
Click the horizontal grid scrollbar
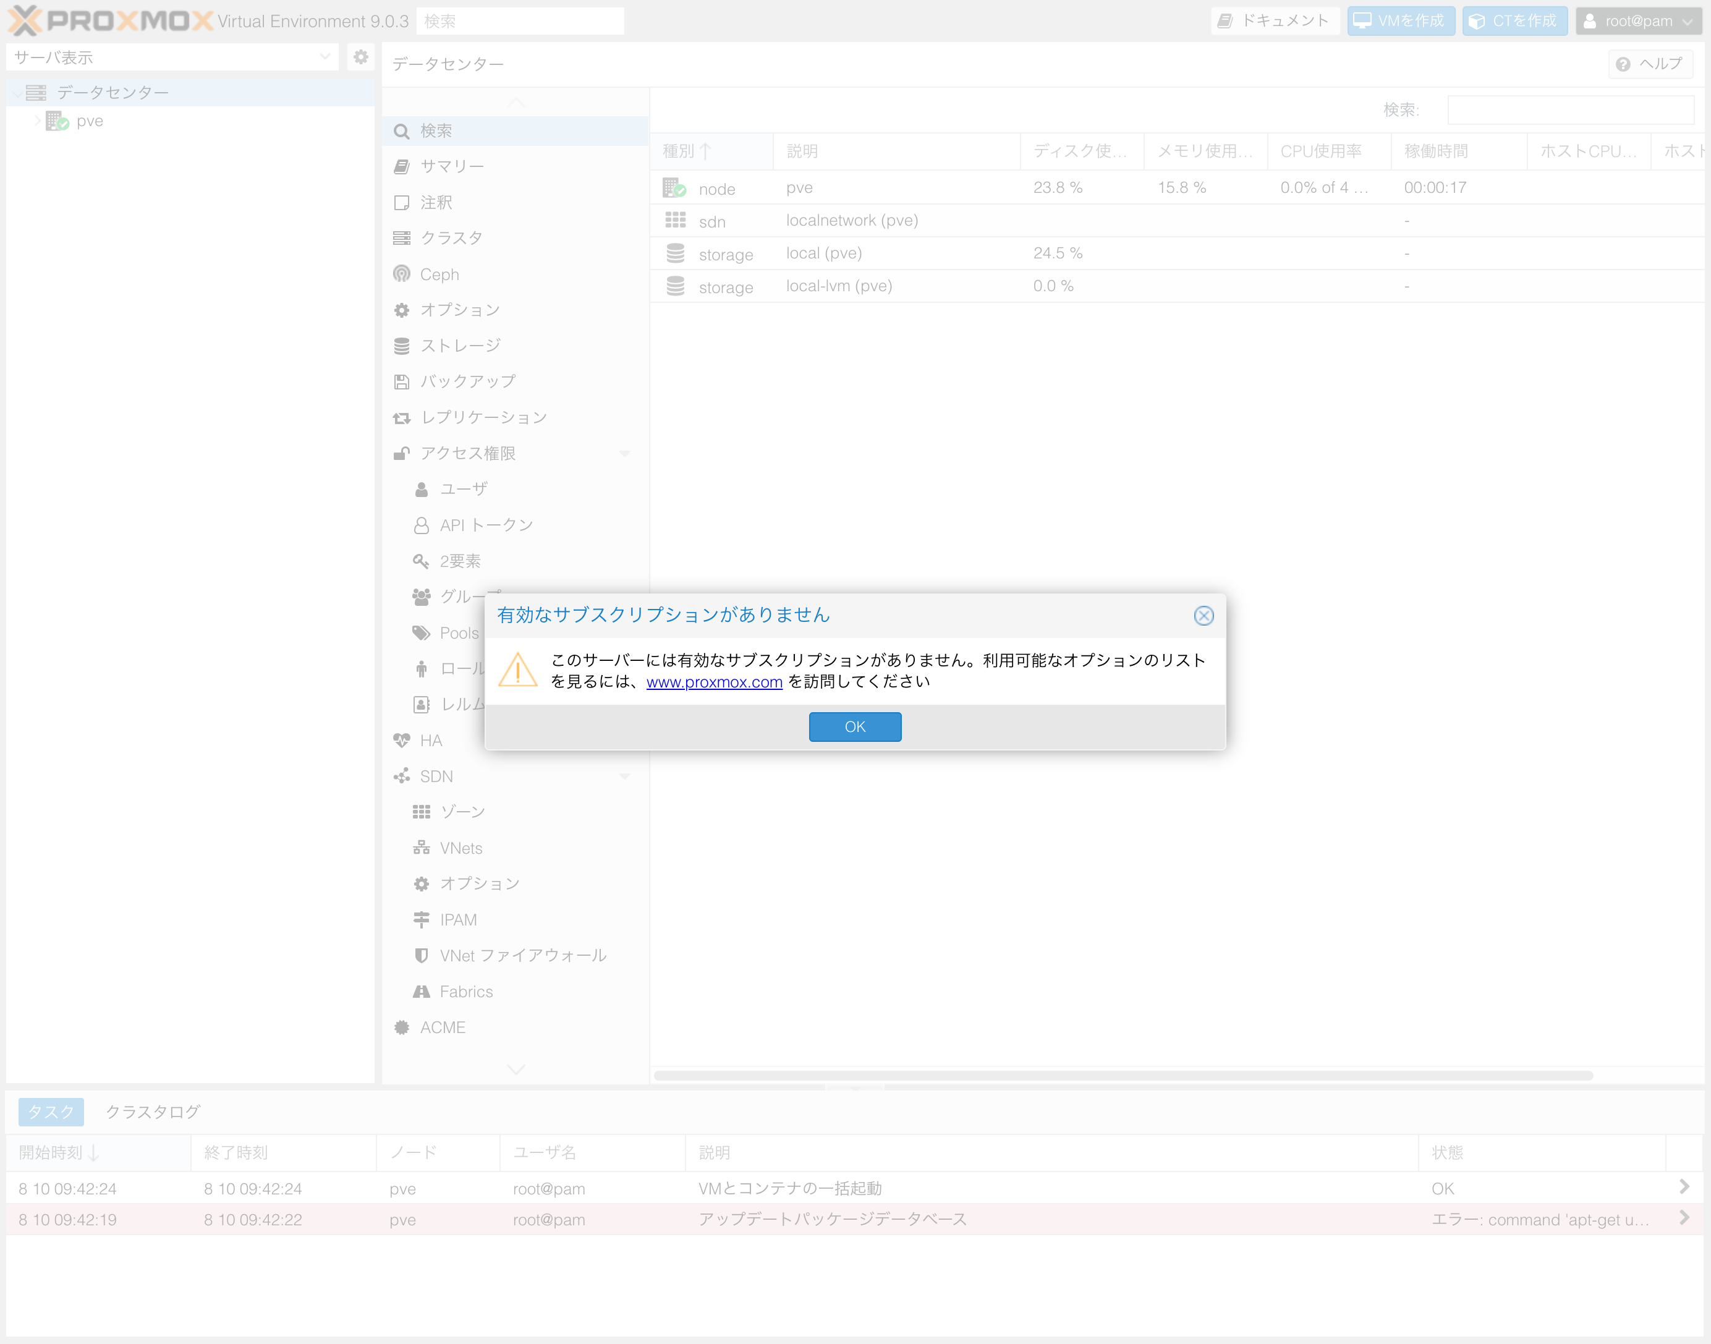(1123, 1075)
